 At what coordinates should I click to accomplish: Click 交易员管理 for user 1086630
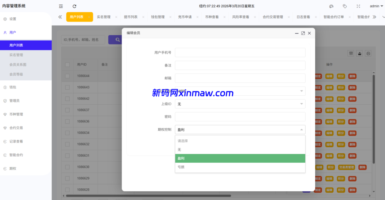[x=346, y=167]
